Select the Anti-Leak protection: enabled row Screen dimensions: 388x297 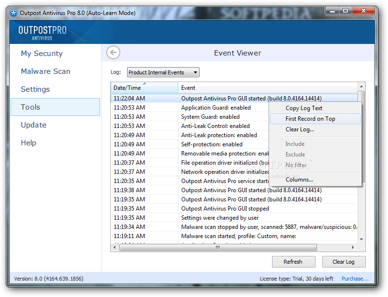coord(190,135)
